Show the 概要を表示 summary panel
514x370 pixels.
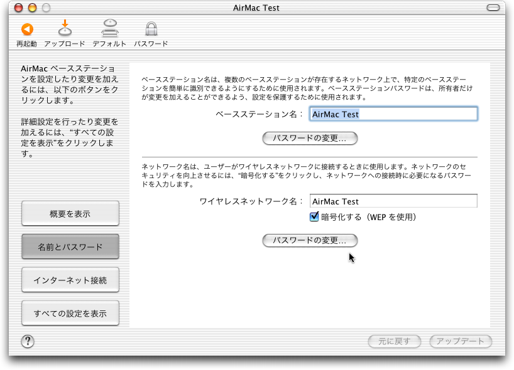coord(70,214)
